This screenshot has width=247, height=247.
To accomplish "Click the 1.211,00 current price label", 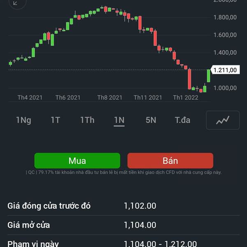I will (x=225, y=70).
